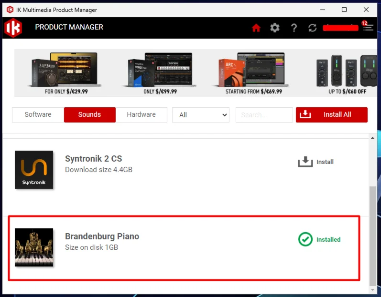Open the Brandenburg Piano thumbnail image
The width and height of the screenshot is (381, 297).
point(34,247)
